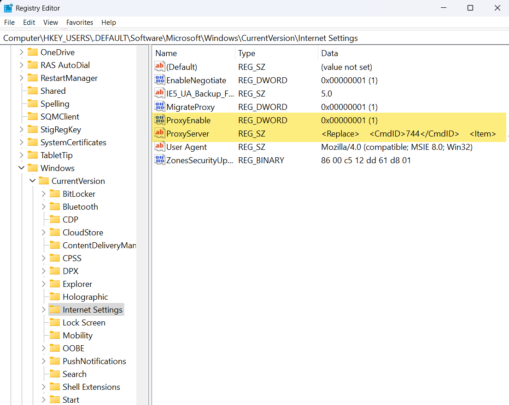Expand the Explorer key chevron
Viewport: 509px width, 405px height.
click(x=44, y=284)
